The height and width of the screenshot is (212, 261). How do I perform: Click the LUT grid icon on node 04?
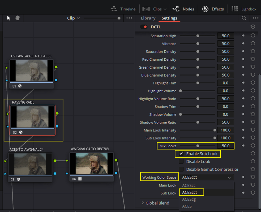pos(80,179)
